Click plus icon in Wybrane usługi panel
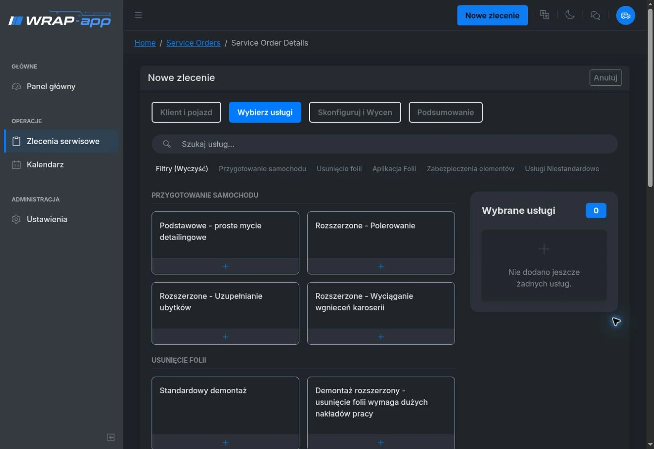 point(544,249)
